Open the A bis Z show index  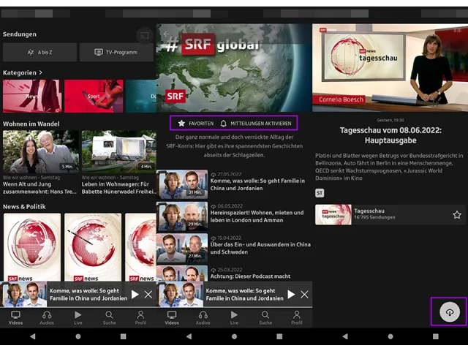[39, 53]
